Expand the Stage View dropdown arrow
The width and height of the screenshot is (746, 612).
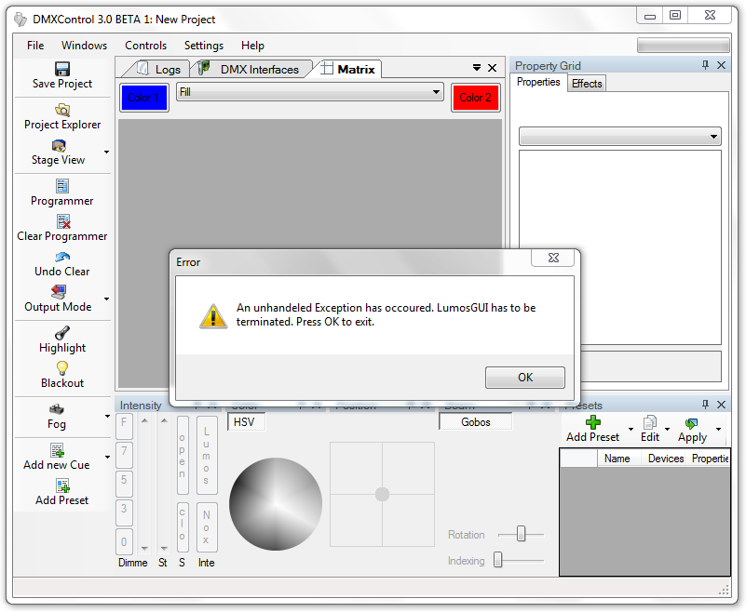click(106, 152)
